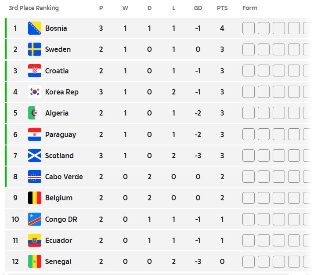321x275 pixels.
Task: Click the Congo DR flag icon
Action: (x=35, y=219)
